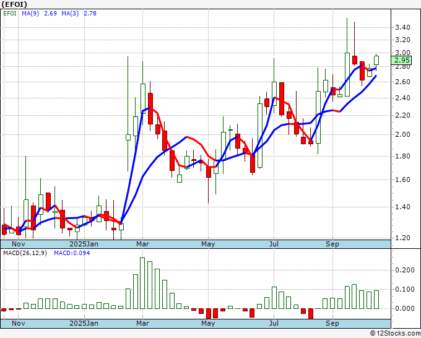The width and height of the screenshot is (421, 338).
Task: Click Nov on the price chart time axis
Action: (x=19, y=244)
